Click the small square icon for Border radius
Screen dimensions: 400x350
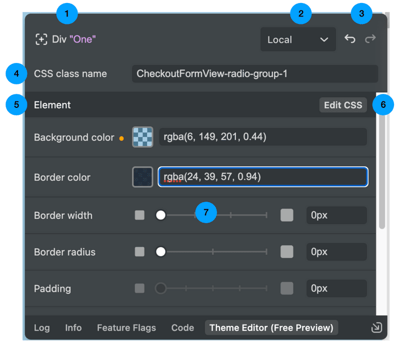click(139, 252)
